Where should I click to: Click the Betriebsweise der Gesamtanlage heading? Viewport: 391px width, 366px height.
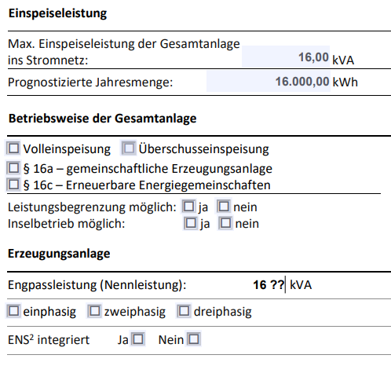(102, 119)
